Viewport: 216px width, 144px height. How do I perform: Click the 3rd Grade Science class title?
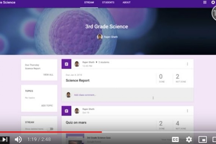[107, 26]
